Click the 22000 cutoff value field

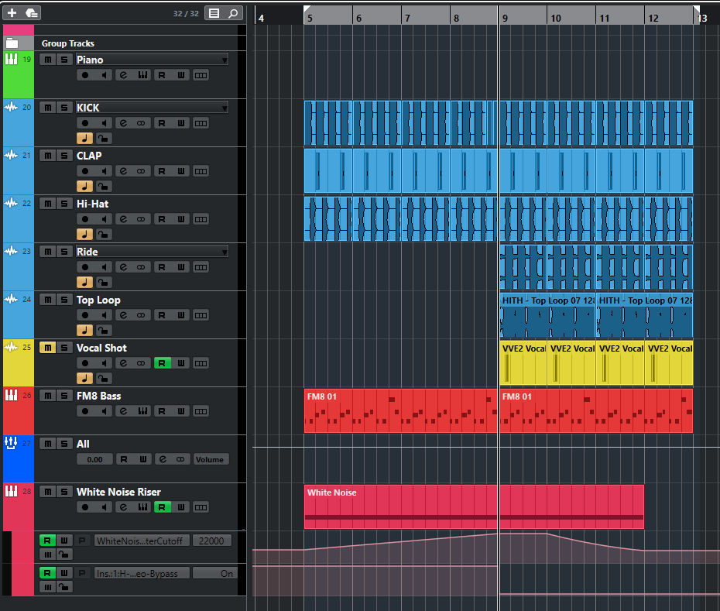(211, 541)
